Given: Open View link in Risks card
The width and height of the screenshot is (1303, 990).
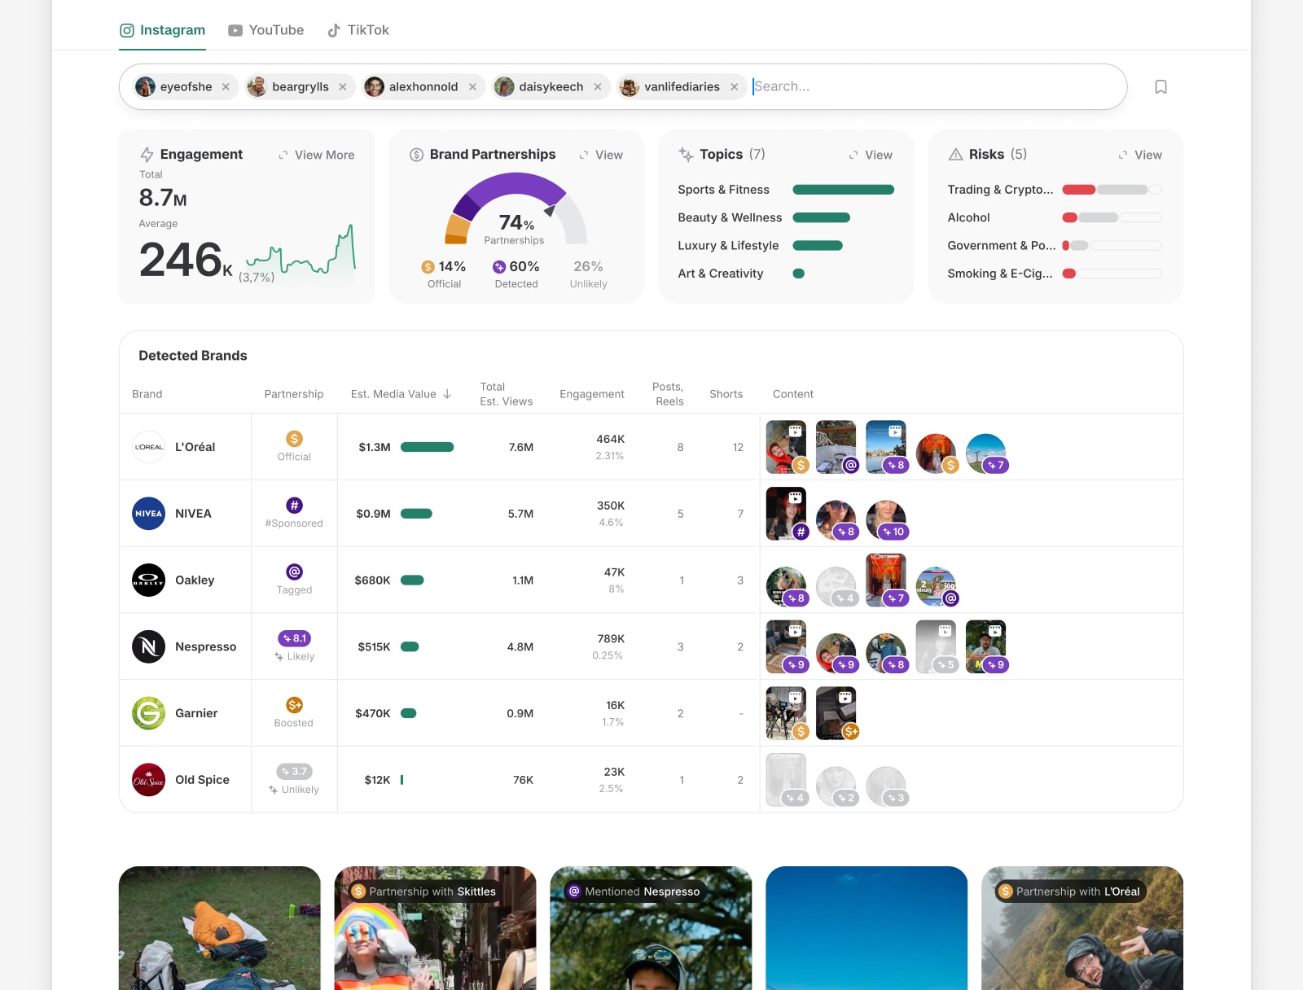Looking at the screenshot, I should click(1140, 155).
